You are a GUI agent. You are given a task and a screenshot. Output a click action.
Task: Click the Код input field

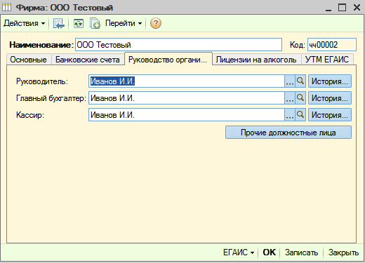pyautogui.click(x=332, y=45)
